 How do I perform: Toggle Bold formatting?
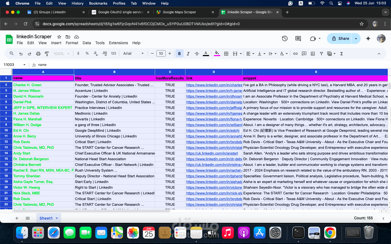(x=179, y=54)
